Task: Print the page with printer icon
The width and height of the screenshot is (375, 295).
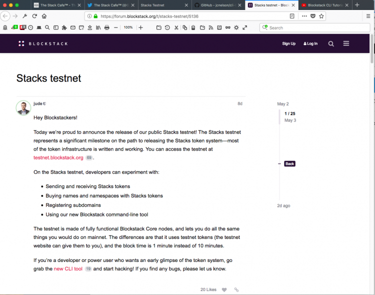Action: [x=107, y=27]
